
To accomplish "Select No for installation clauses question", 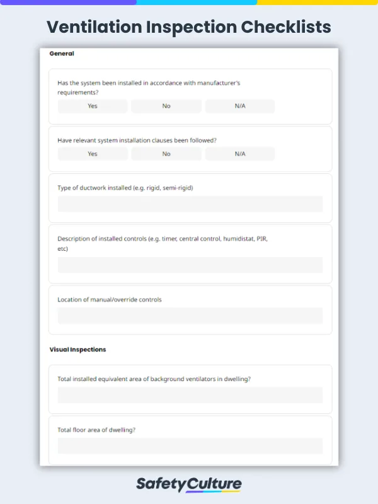I will tap(166, 154).
